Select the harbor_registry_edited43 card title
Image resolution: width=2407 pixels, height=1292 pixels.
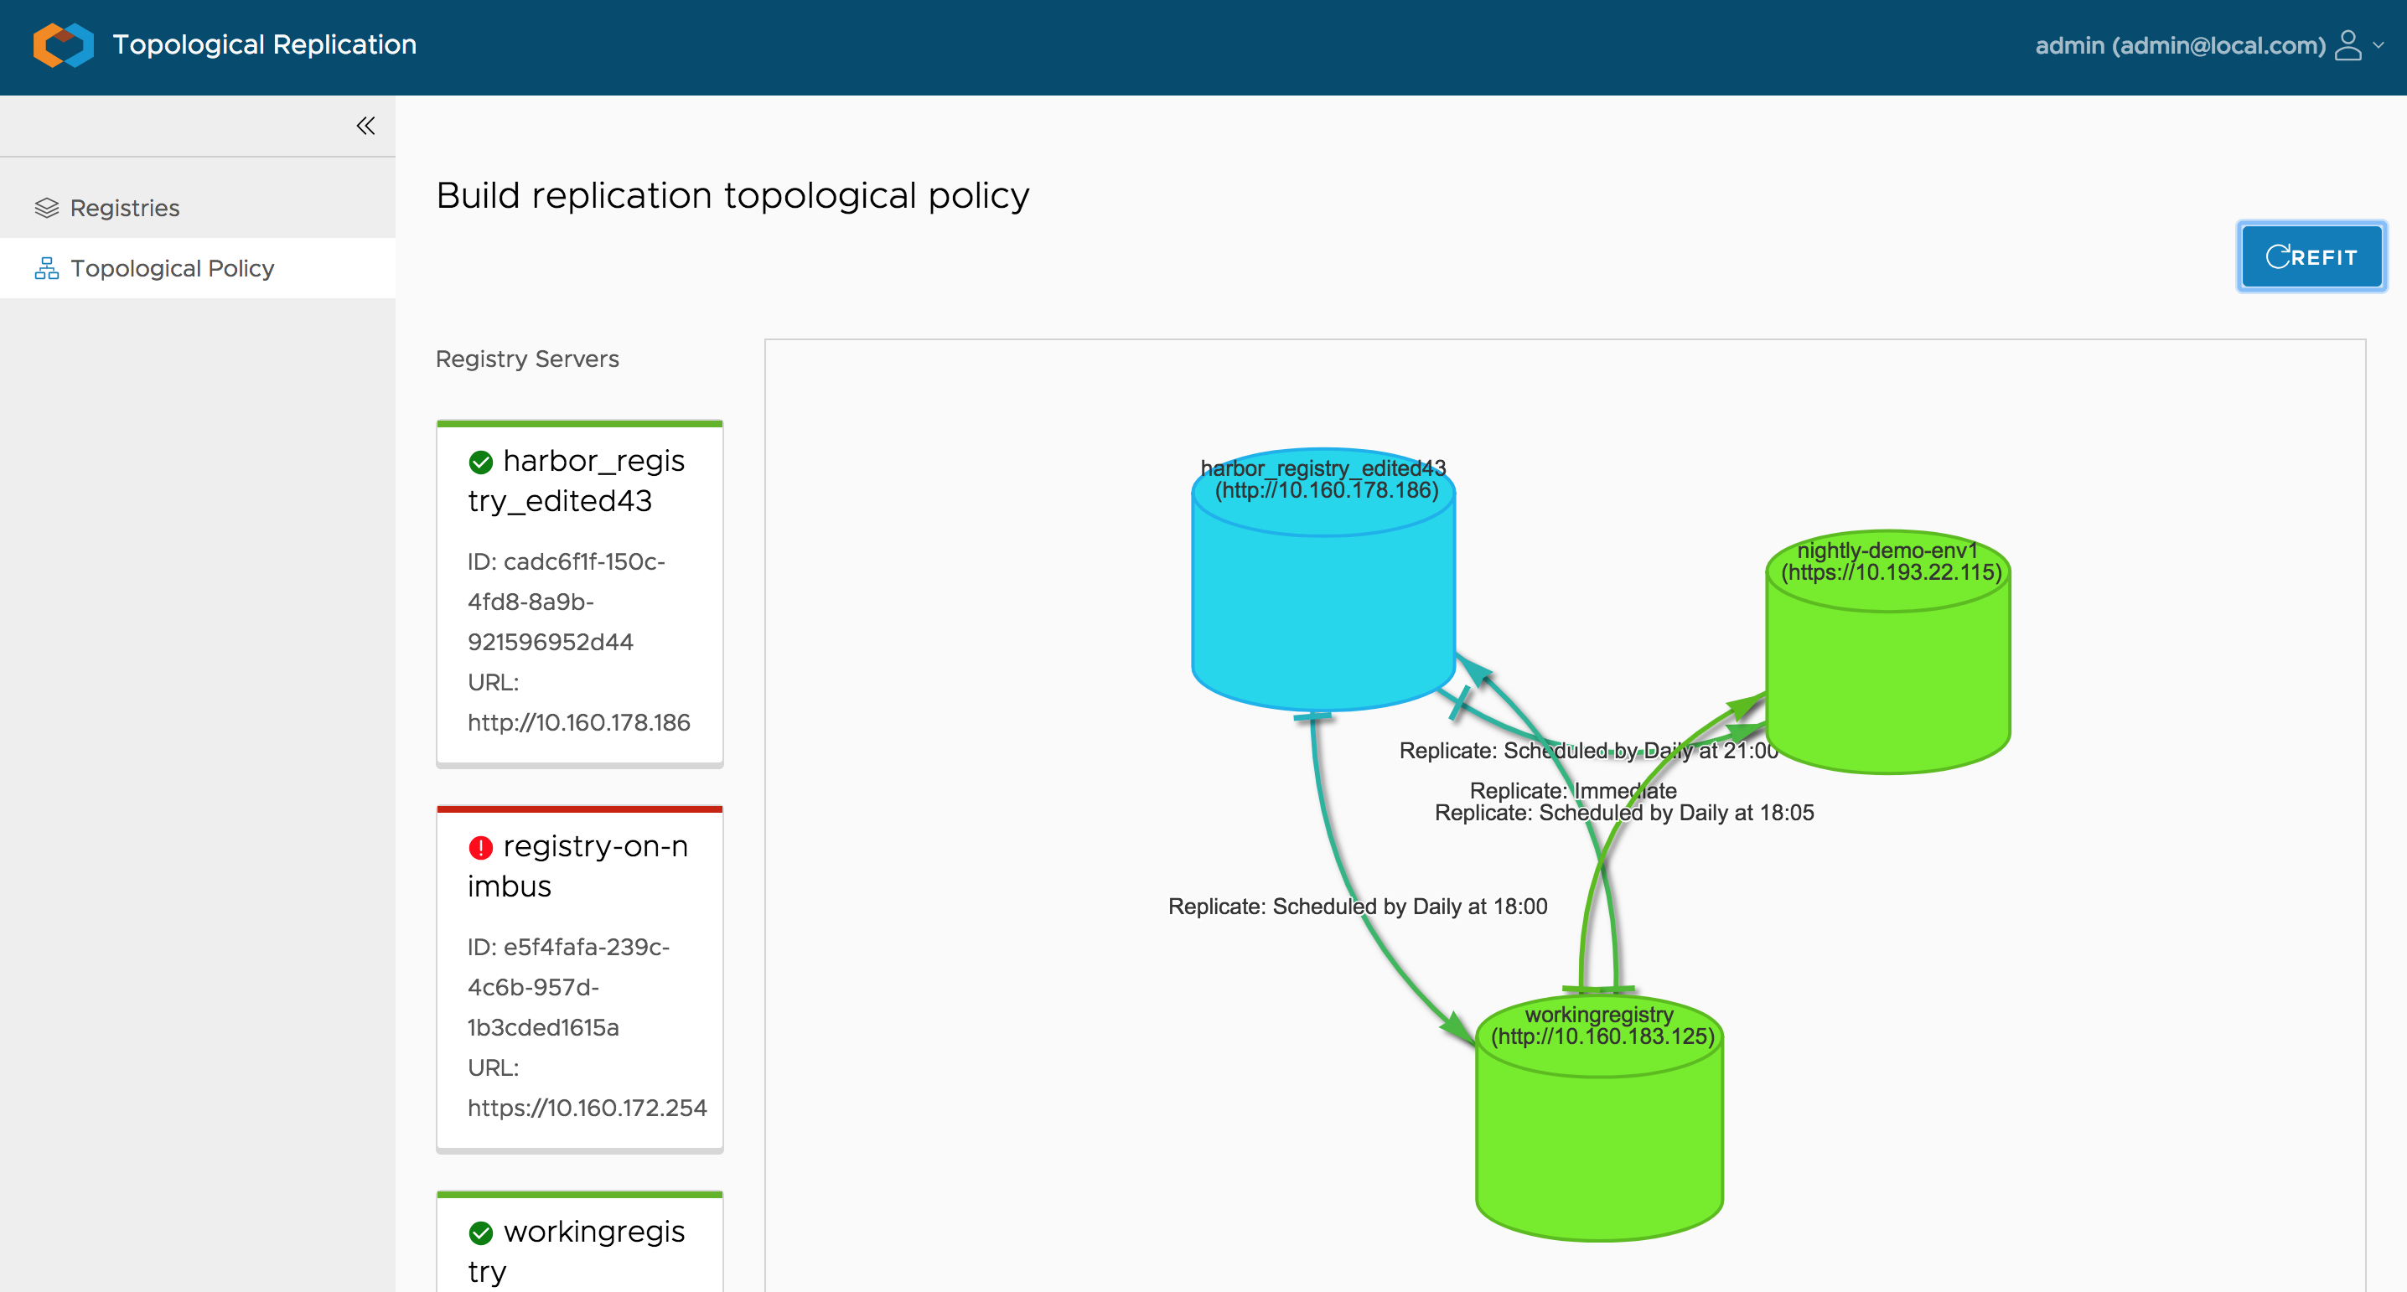pos(577,480)
